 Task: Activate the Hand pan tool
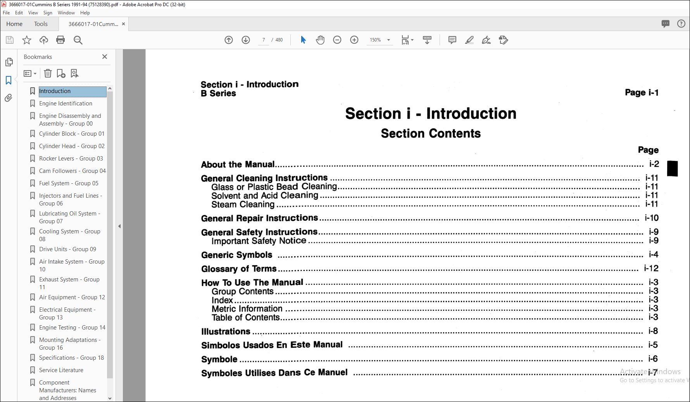click(x=320, y=40)
